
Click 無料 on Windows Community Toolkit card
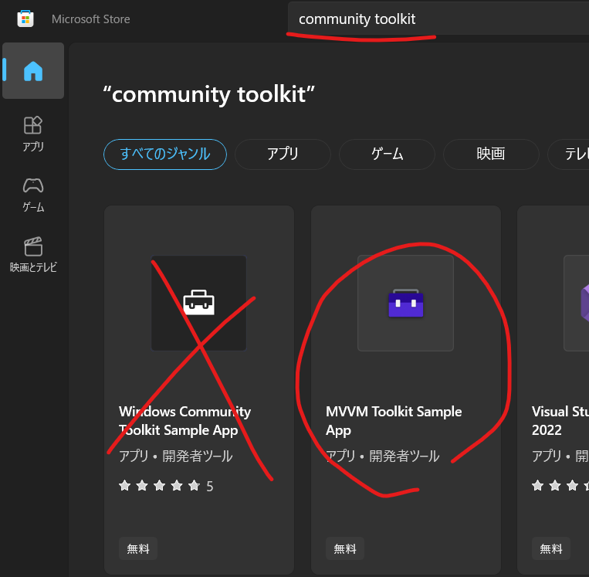(x=138, y=549)
